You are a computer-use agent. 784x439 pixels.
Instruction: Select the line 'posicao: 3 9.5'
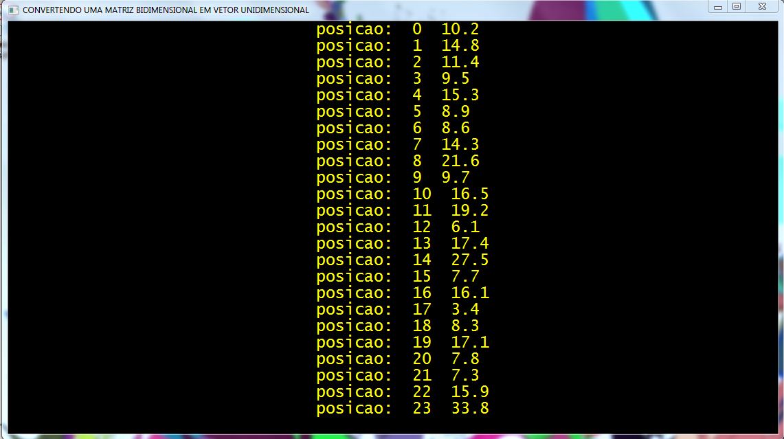(x=393, y=79)
